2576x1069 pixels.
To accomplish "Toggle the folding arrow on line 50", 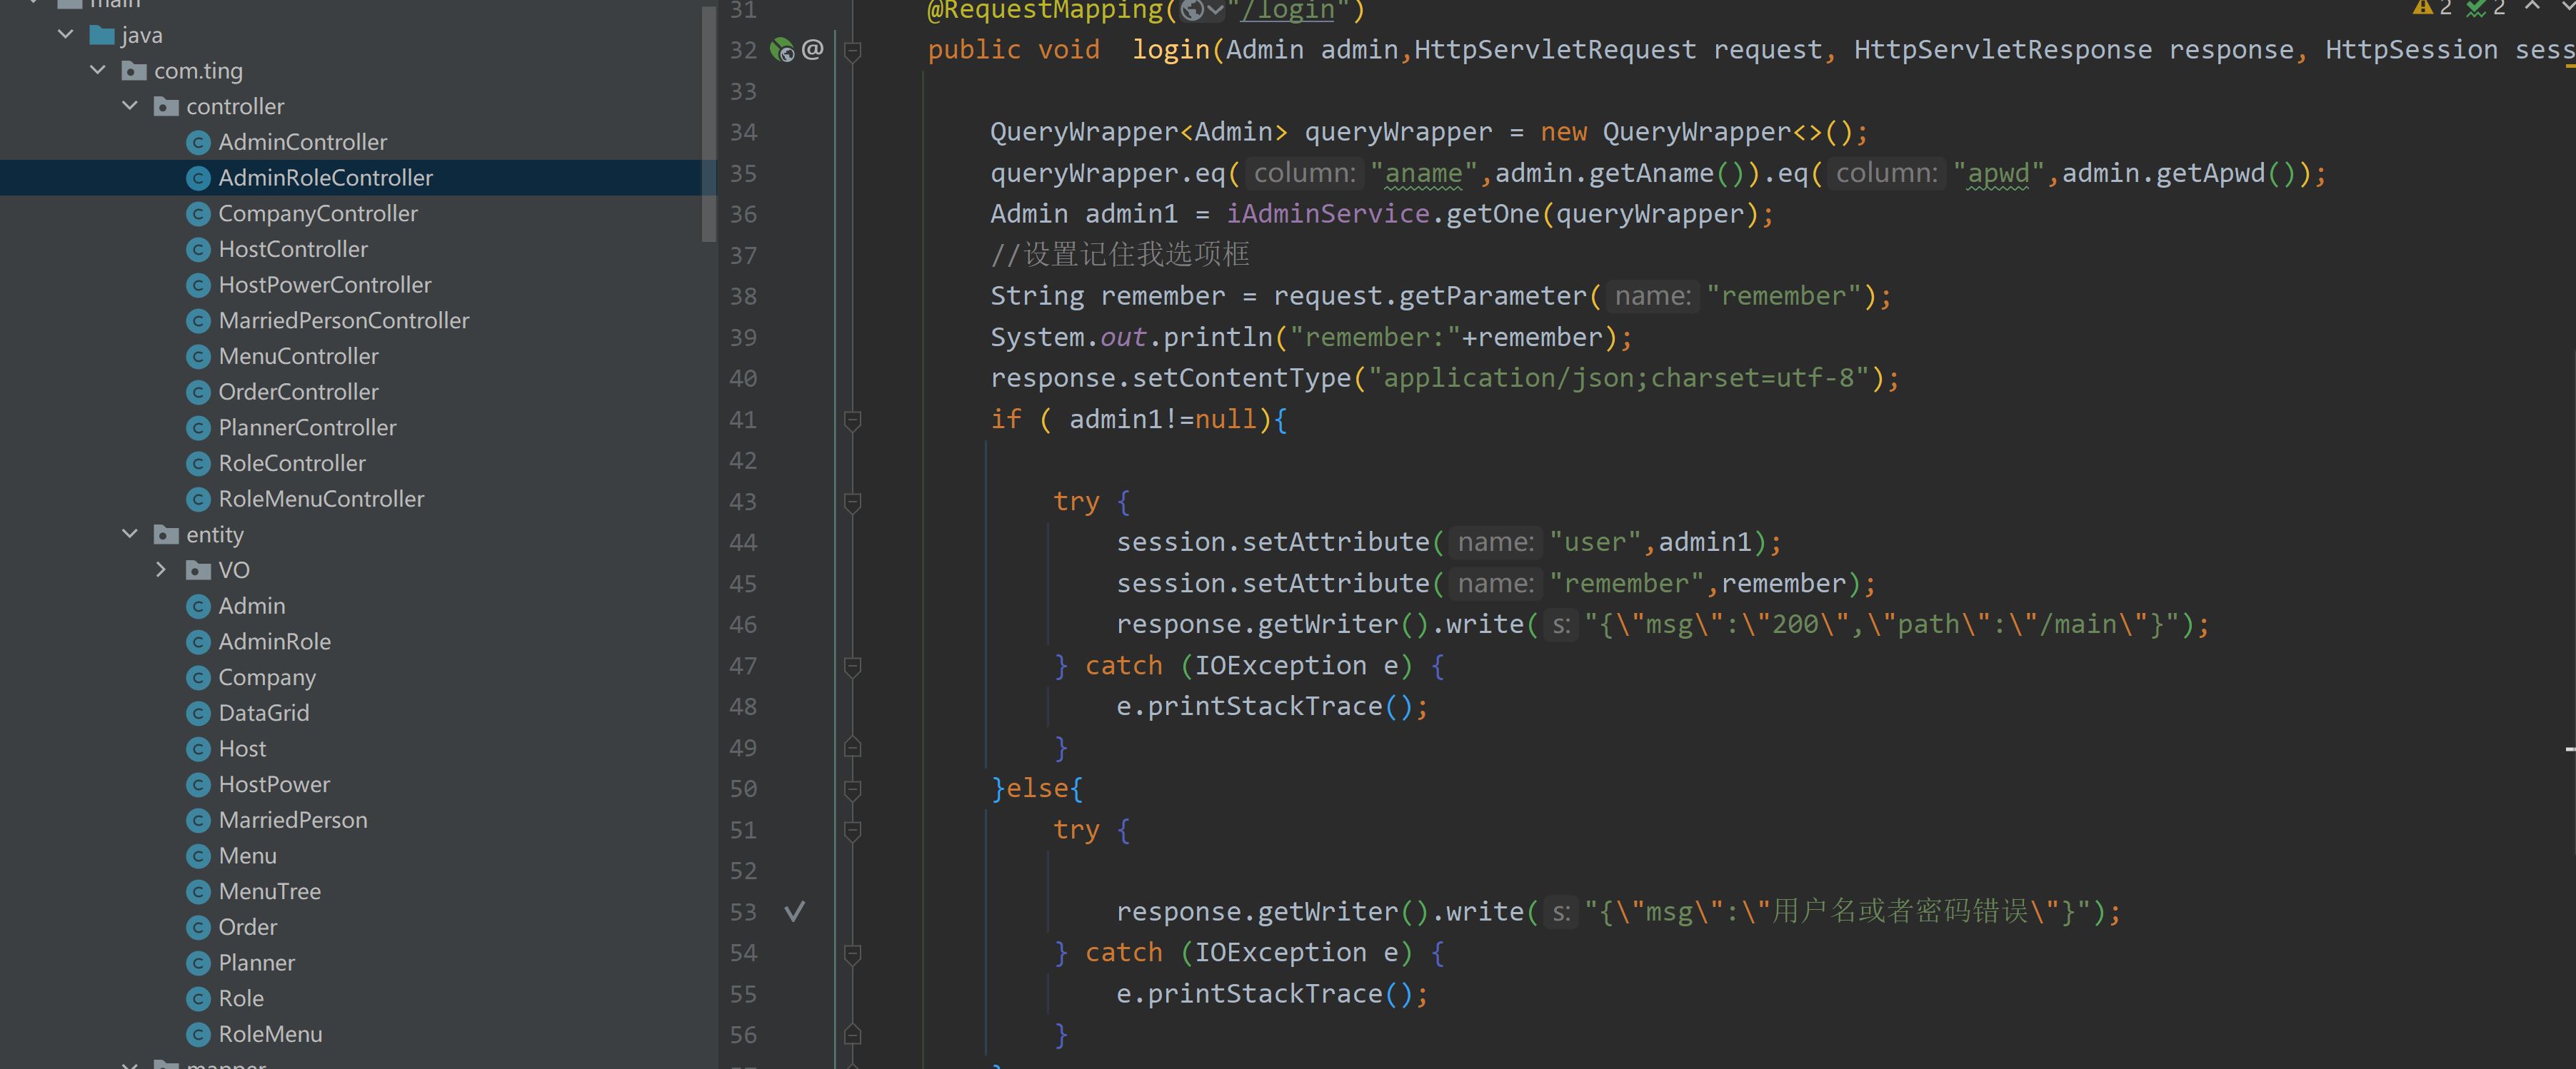I will (x=853, y=789).
